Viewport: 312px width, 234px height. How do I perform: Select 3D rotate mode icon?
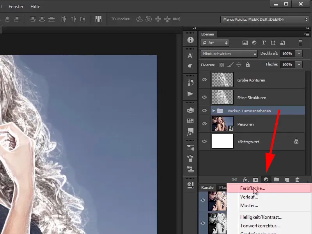pos(139,19)
